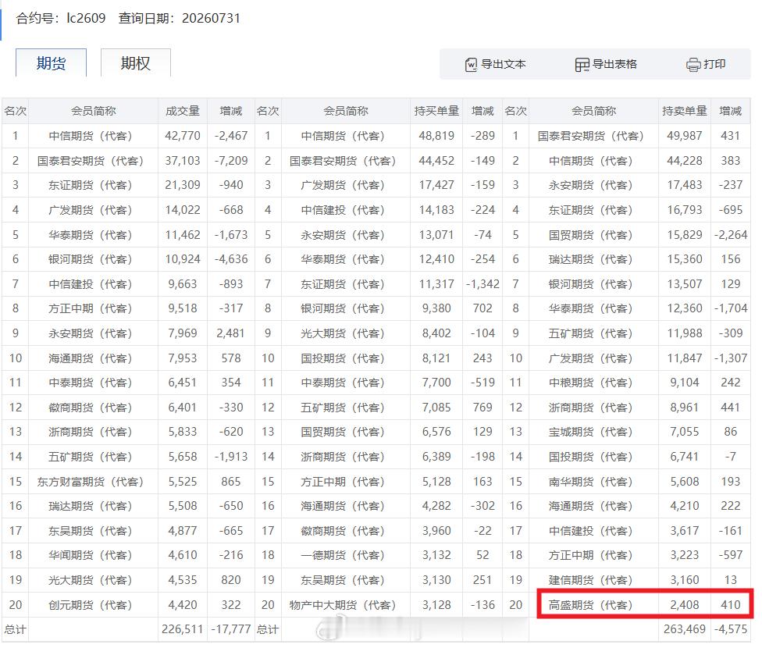Click the short position total 263,469
The width and height of the screenshot is (762, 648).
(x=684, y=629)
